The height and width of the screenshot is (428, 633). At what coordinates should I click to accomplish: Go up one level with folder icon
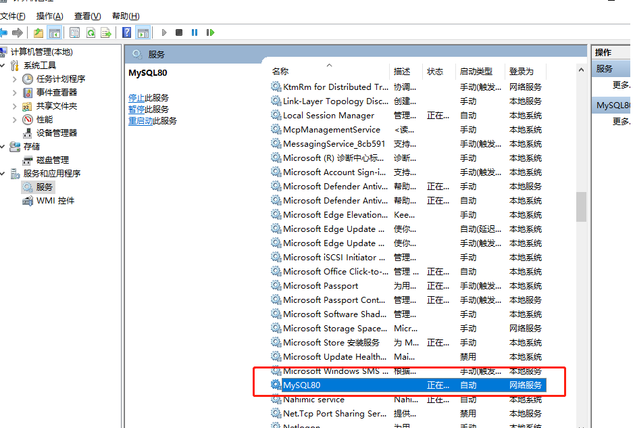pos(39,32)
